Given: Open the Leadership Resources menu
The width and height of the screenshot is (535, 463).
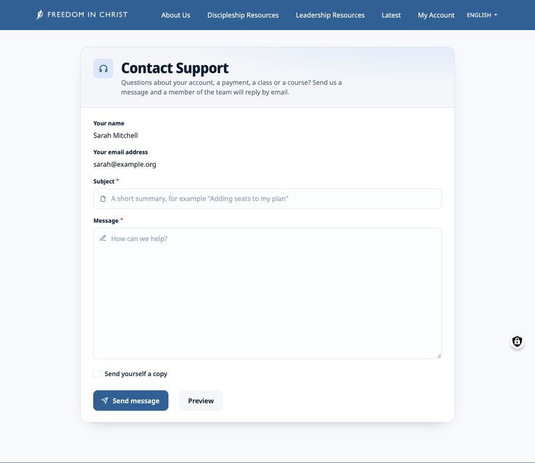Looking at the screenshot, I should tap(330, 15).
